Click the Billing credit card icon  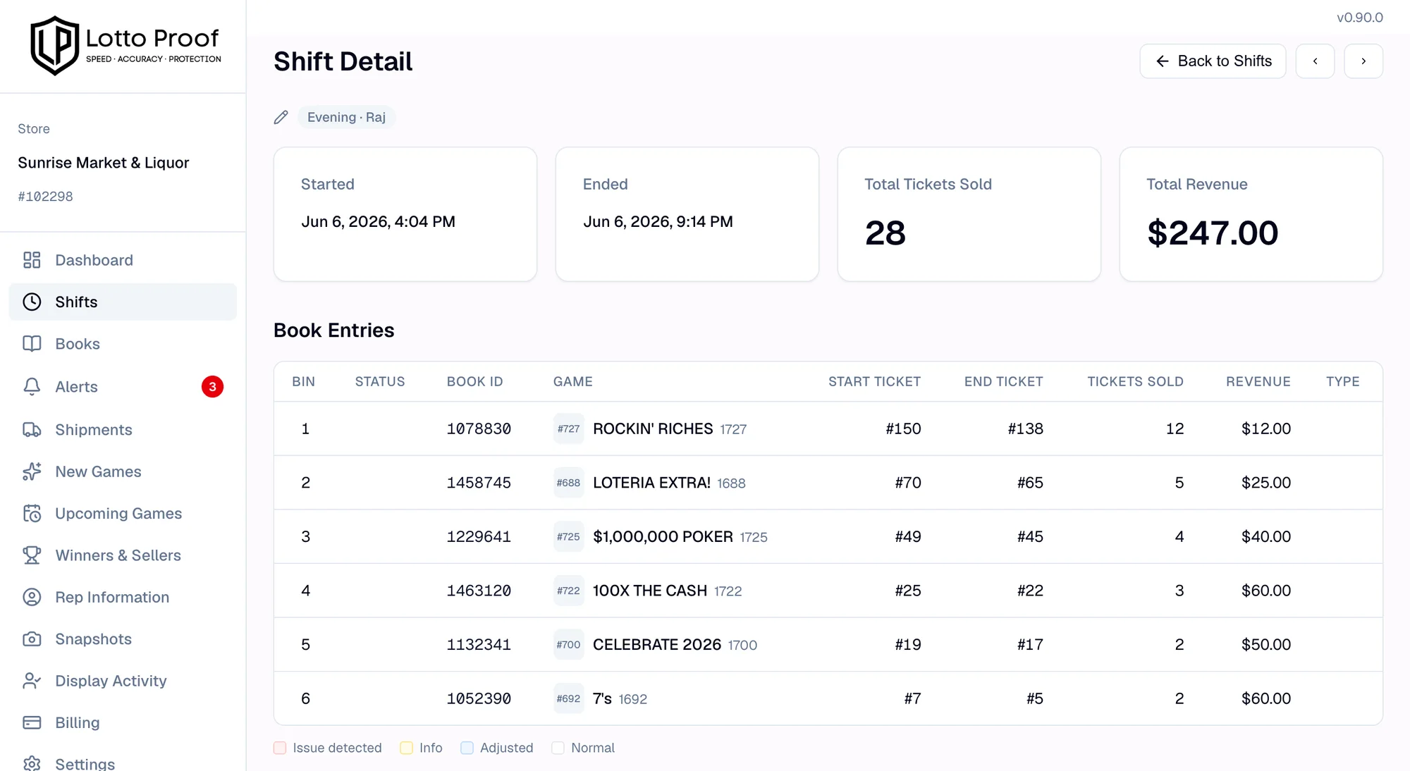[x=32, y=722]
